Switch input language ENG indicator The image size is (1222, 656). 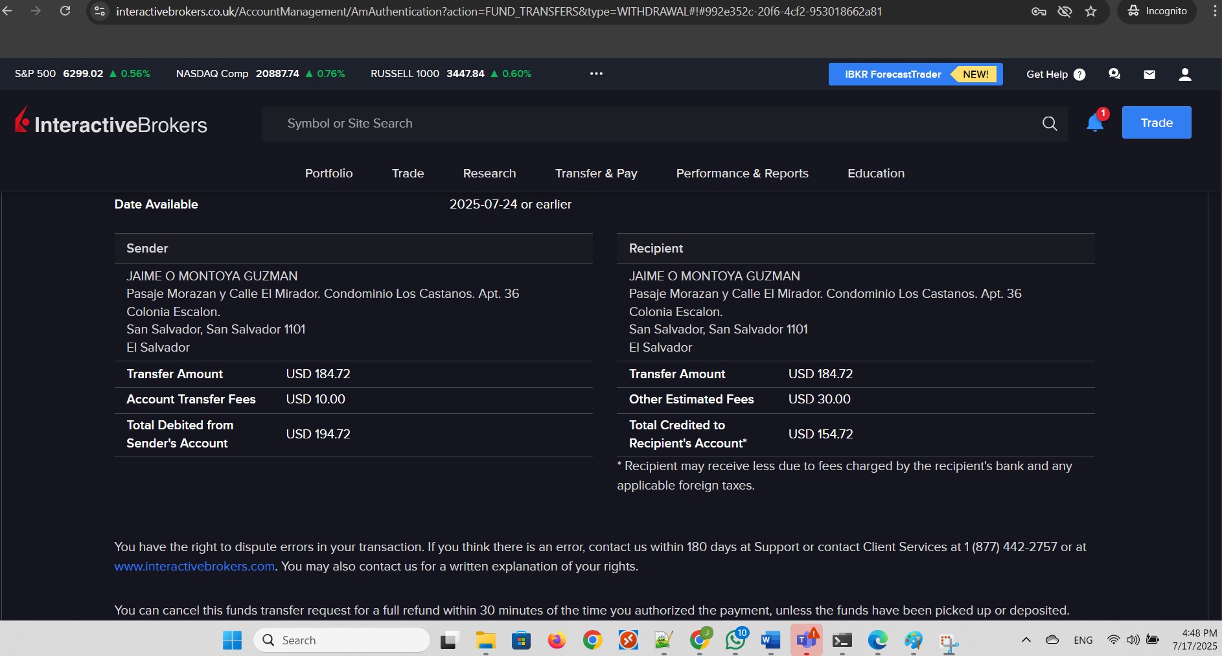click(x=1083, y=640)
